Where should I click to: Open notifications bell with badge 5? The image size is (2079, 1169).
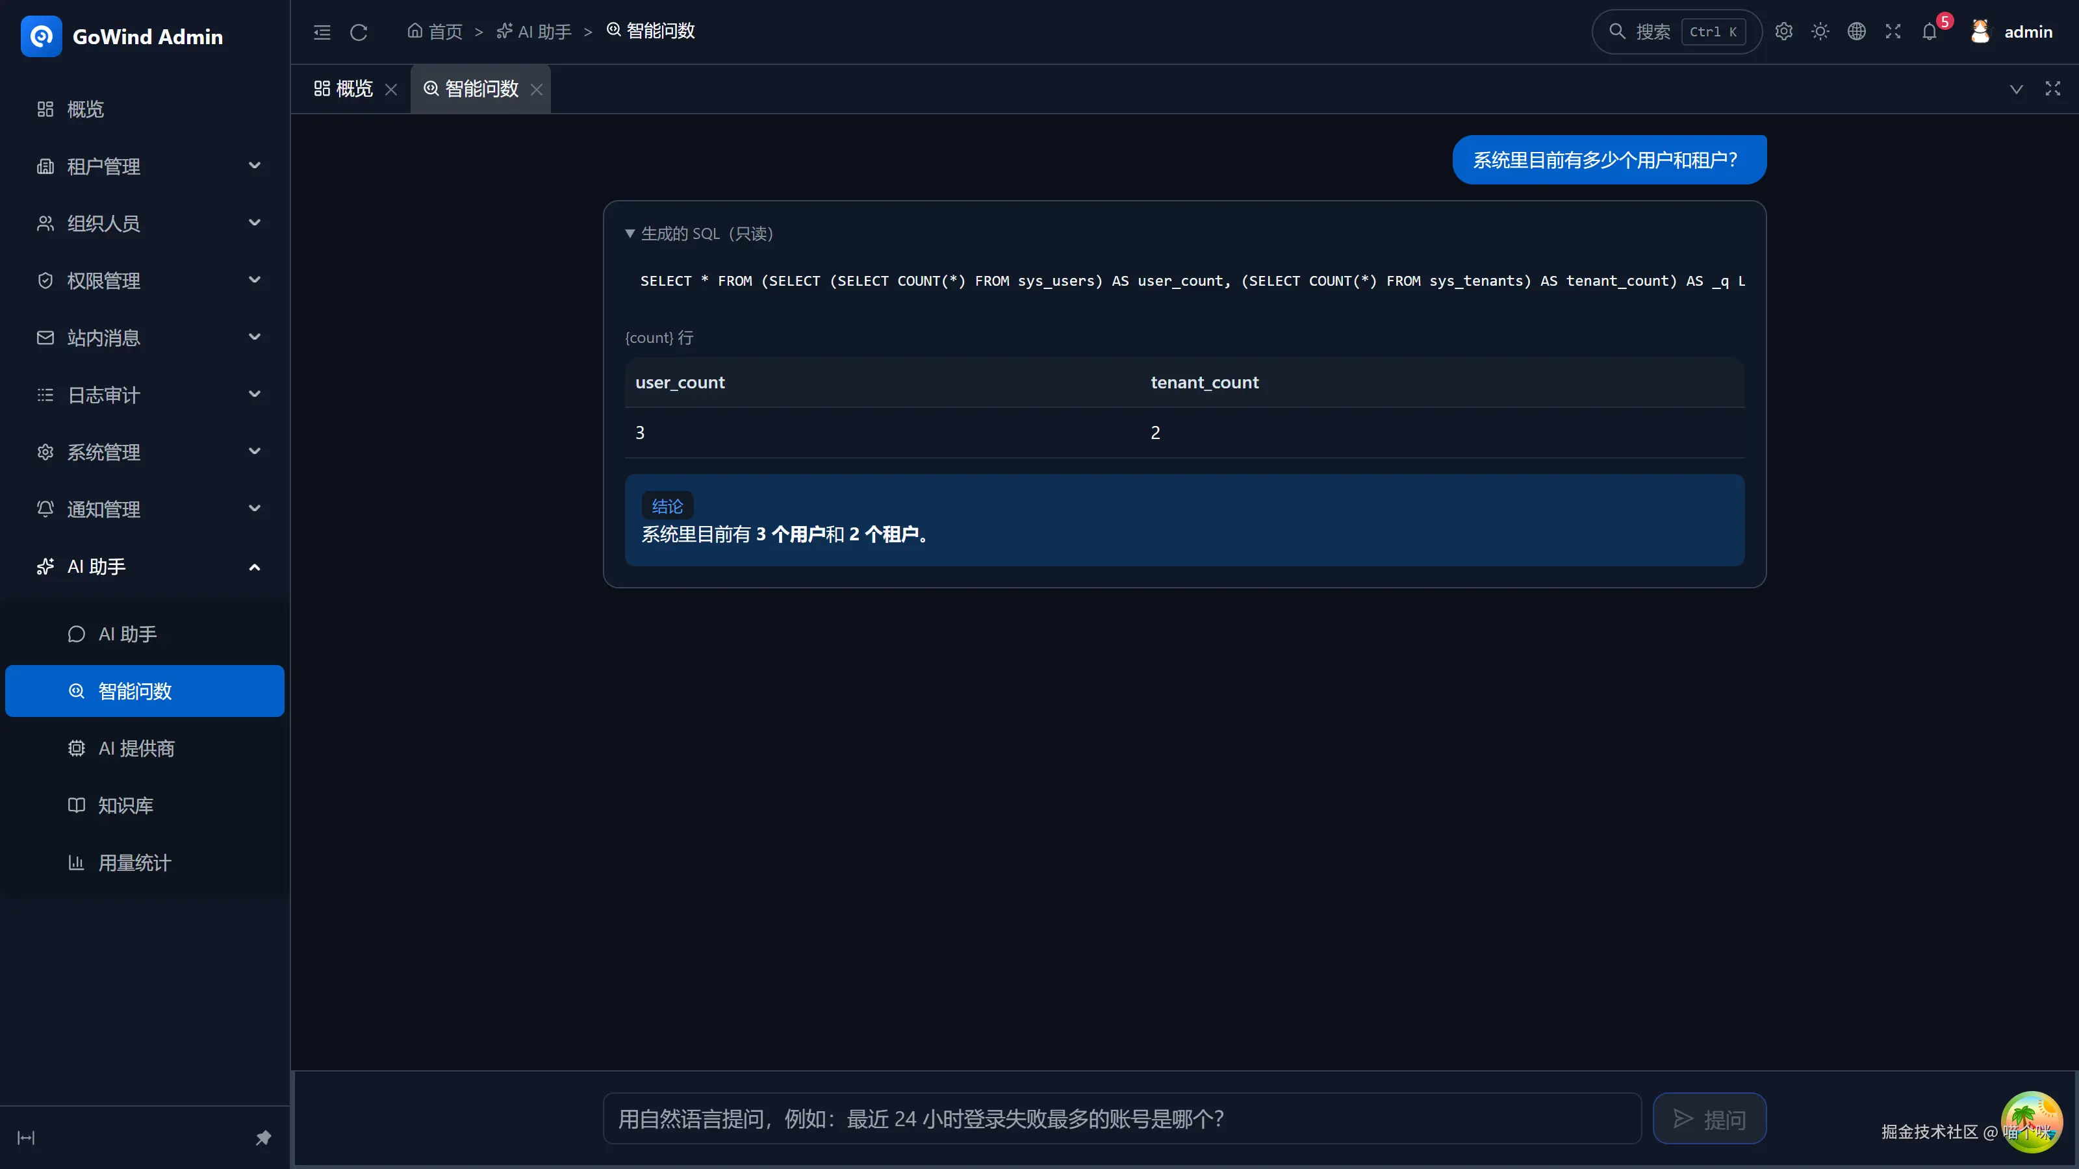[x=1930, y=31]
